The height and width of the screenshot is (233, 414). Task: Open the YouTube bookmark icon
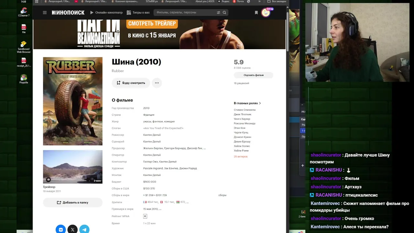[x=76, y=1]
